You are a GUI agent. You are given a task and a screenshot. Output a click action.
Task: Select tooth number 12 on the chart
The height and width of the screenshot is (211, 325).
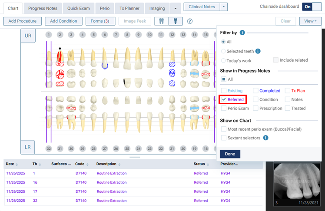tap(172, 34)
